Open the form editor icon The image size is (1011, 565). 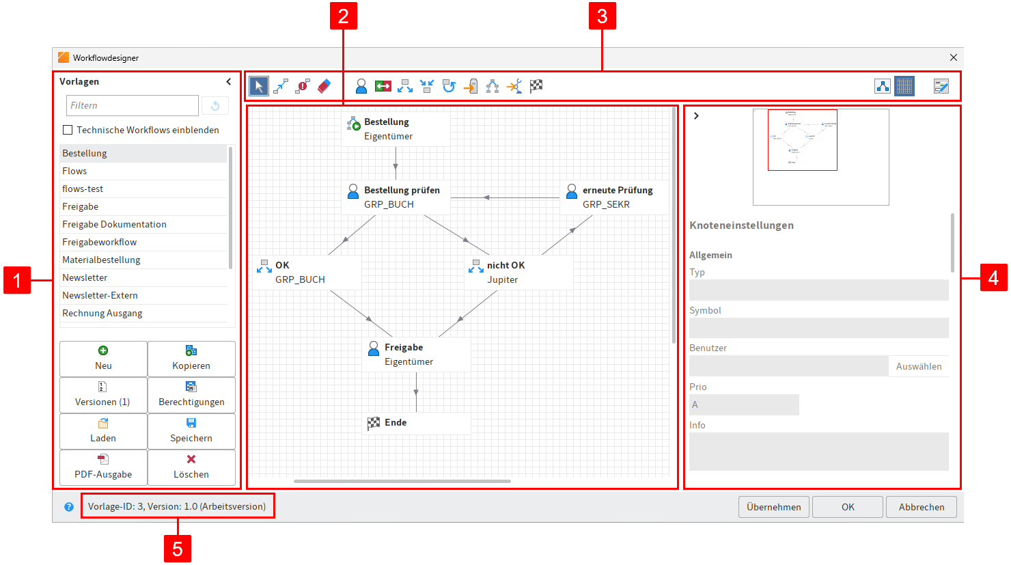[x=942, y=86]
